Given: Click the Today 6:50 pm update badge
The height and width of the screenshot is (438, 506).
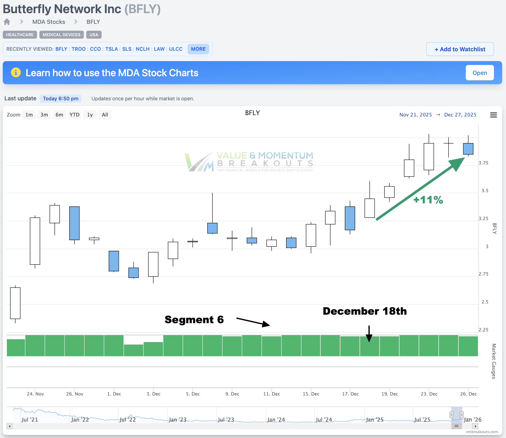Looking at the screenshot, I should 61,98.
